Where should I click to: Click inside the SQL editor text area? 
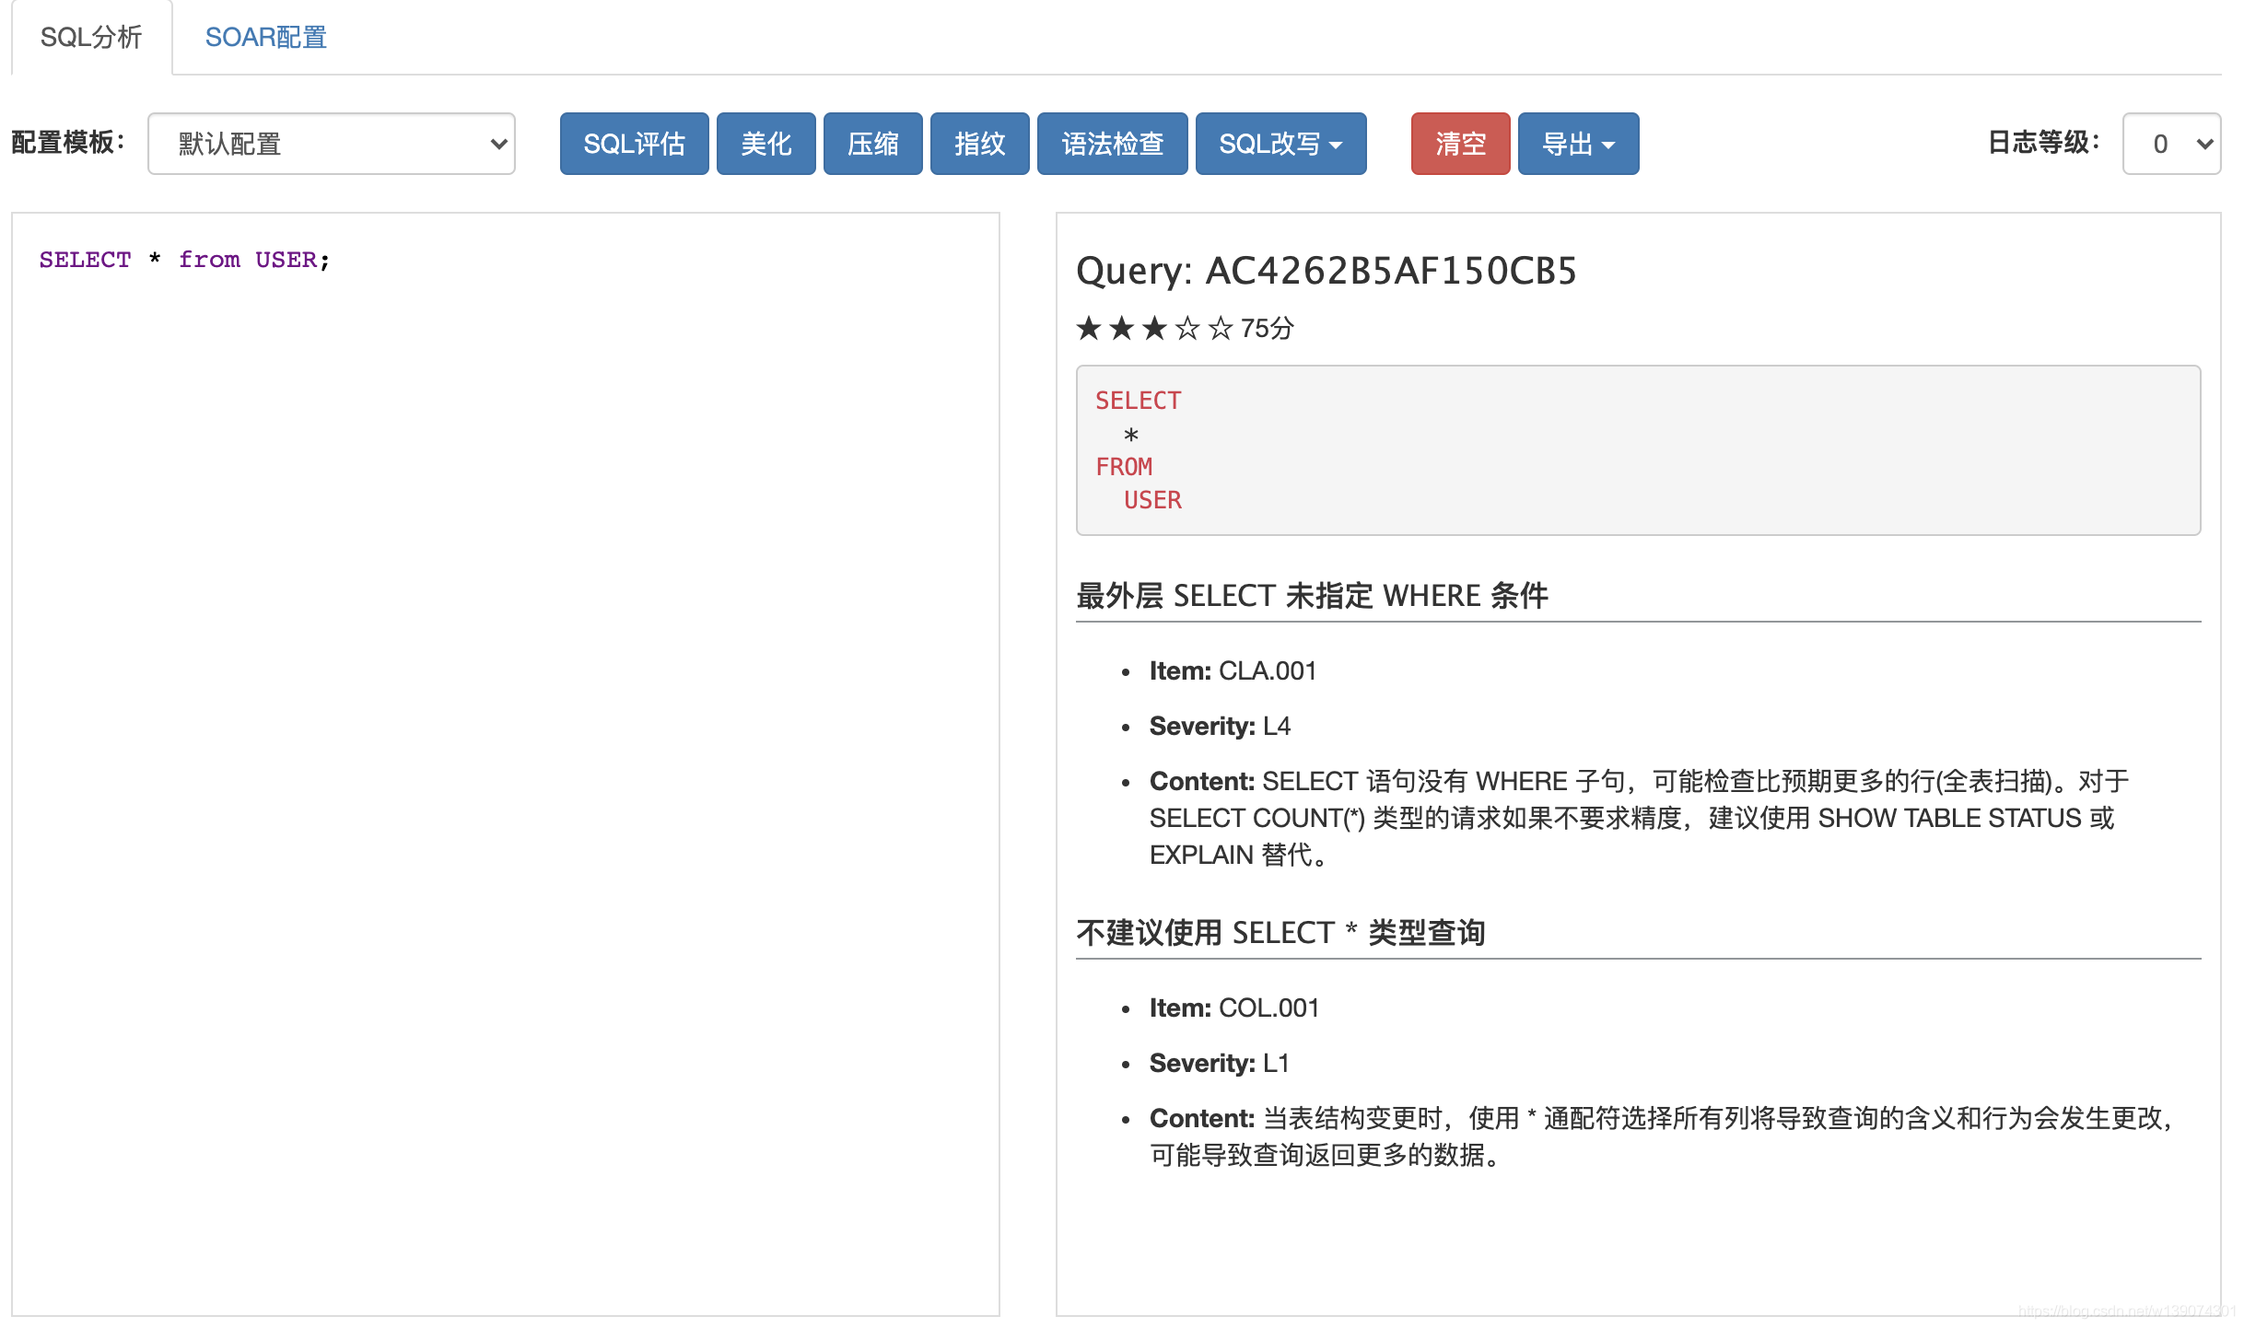pos(505,737)
